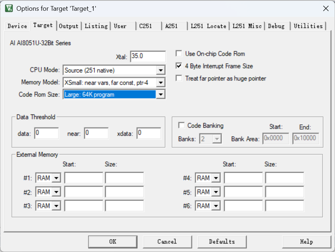Click the Keil uVision app icon in title bar

coord(9,9)
